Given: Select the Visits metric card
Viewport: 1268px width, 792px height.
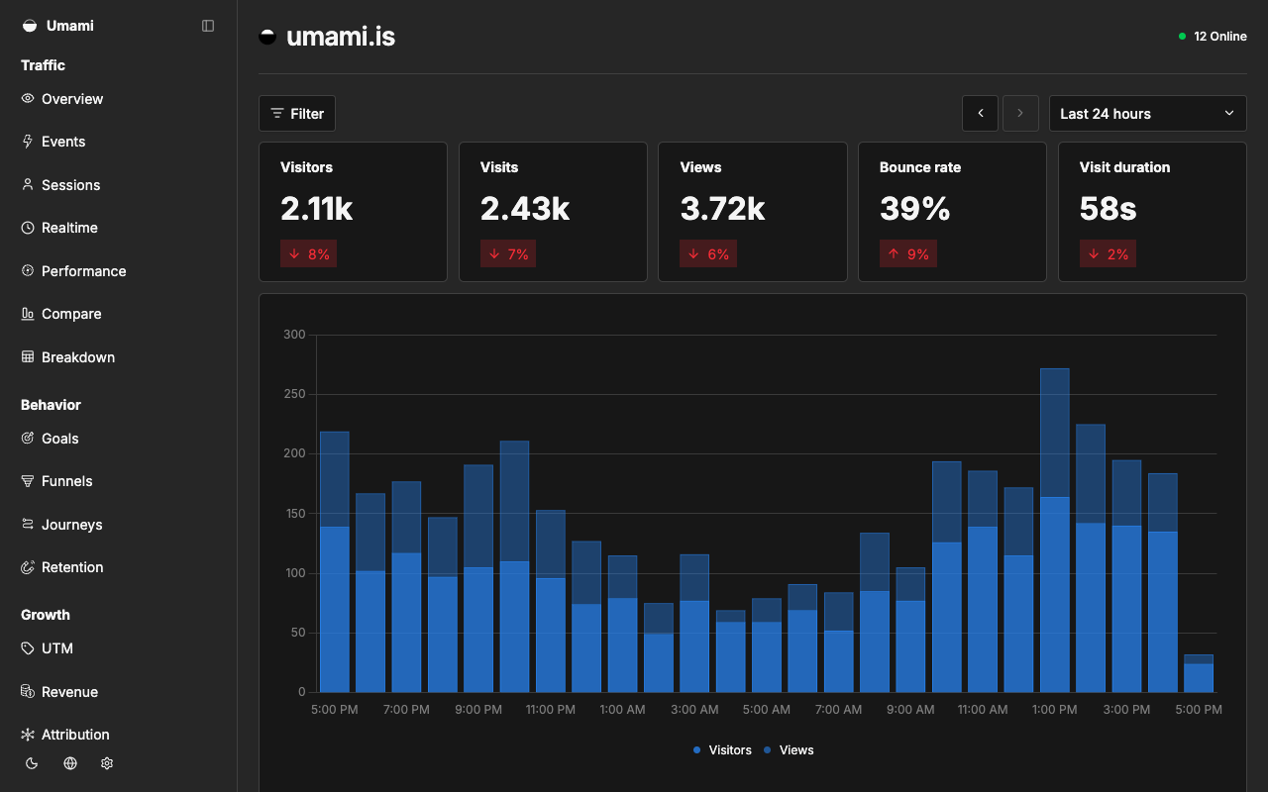Looking at the screenshot, I should pyautogui.click(x=553, y=212).
